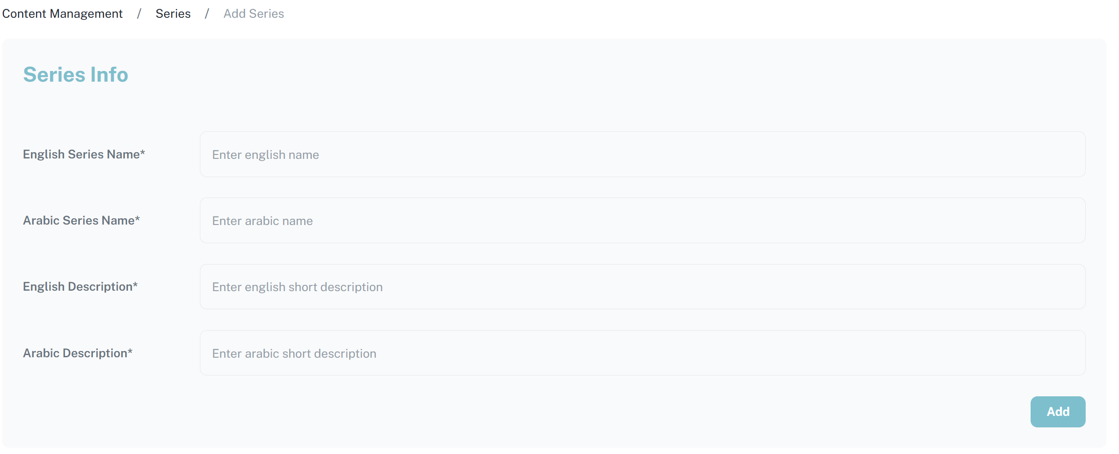Click the Arabic Description label

coord(75,353)
